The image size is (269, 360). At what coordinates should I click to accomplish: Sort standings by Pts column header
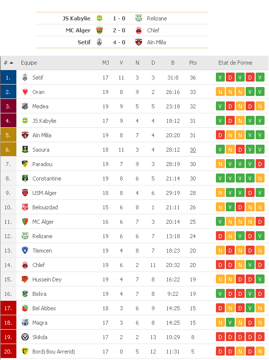pyautogui.click(x=193, y=63)
